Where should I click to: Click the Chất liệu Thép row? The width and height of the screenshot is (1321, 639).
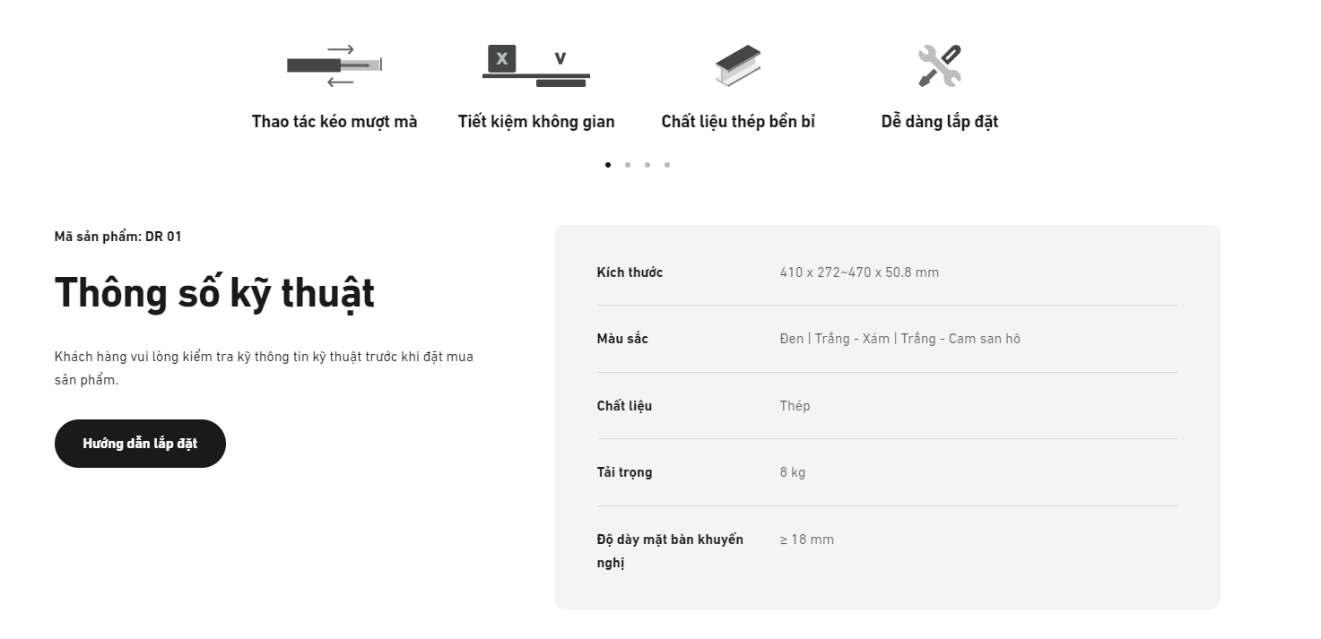[887, 406]
